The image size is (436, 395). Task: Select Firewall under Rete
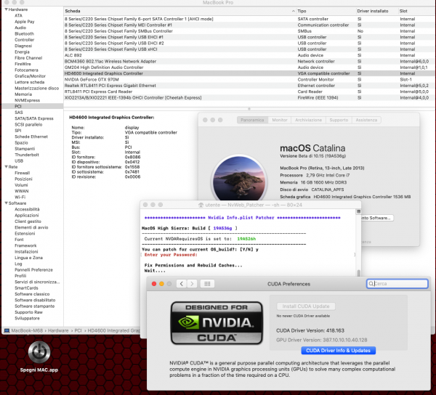point(23,173)
